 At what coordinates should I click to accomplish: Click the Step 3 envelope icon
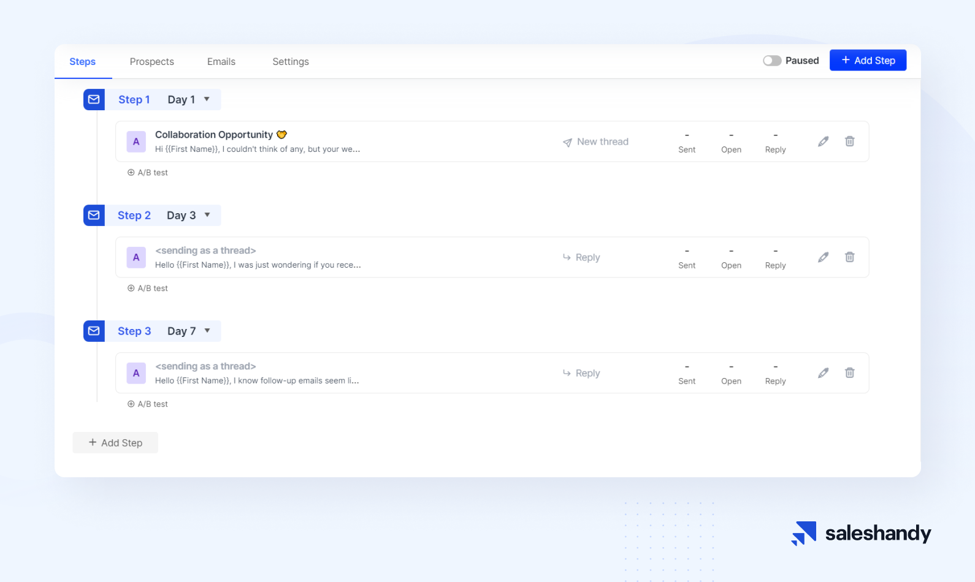94,331
